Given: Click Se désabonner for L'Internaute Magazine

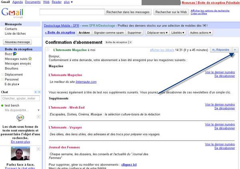Looking at the screenshot, I should coord(224,76).
